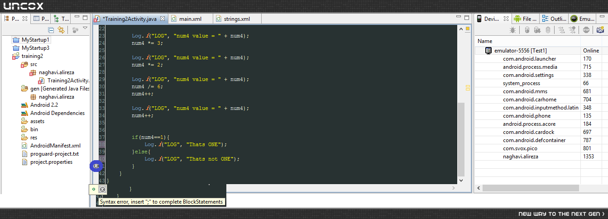Click the Dump HPROF file icon
The width and height of the screenshot is (608, 219).
[537, 30]
